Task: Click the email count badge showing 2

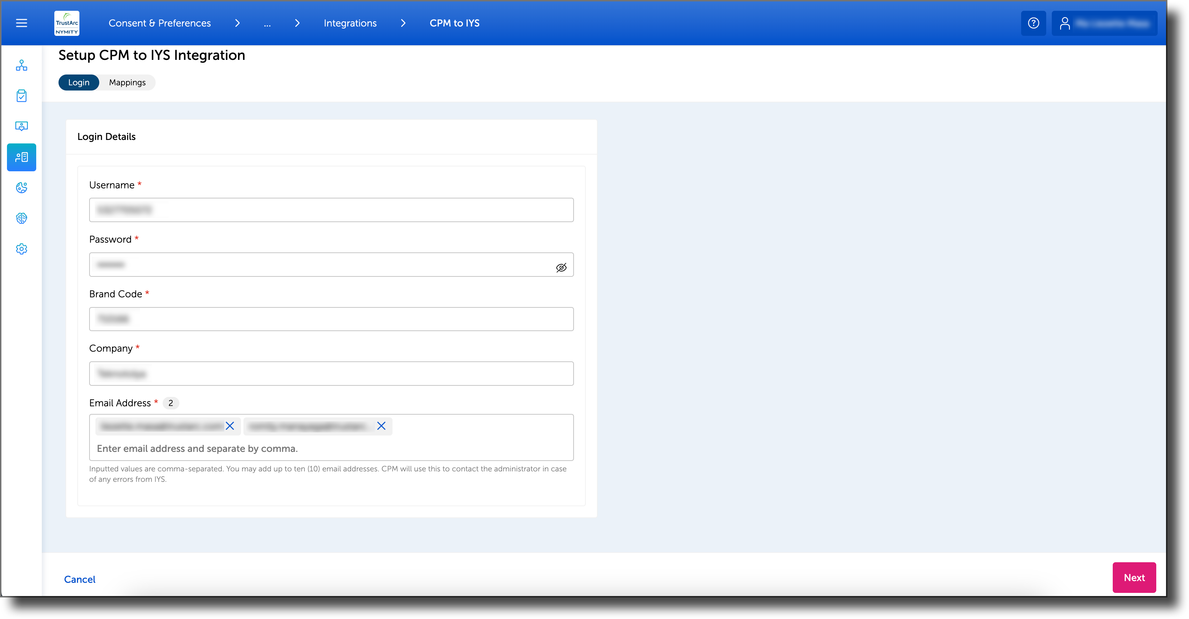Action: click(x=170, y=402)
